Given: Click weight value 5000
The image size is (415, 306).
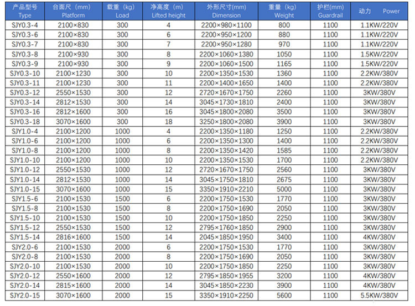Looking at the screenshot, I should [284, 189].
